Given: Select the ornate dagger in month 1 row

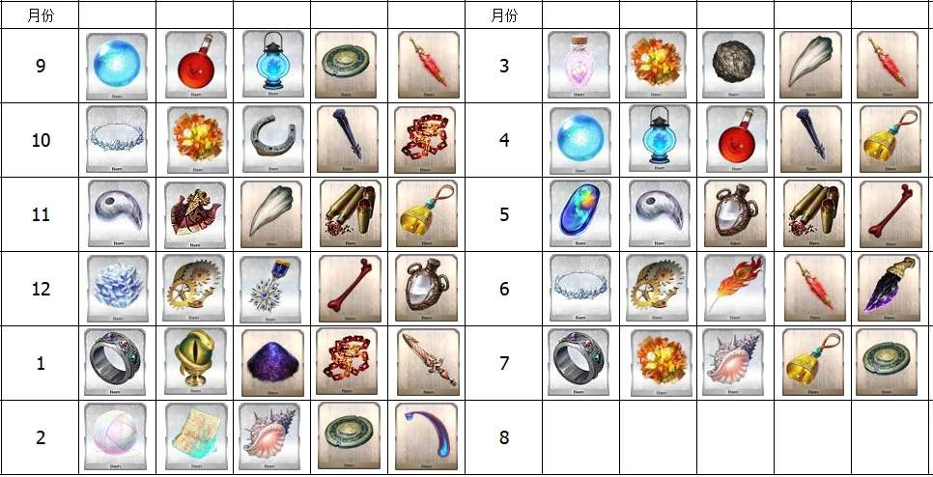Looking at the screenshot, I should click(x=427, y=361).
